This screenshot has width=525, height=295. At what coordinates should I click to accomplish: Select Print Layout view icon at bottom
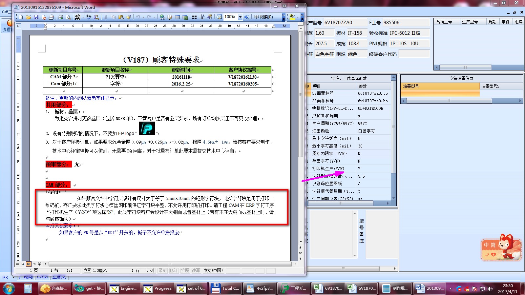click(x=29, y=264)
